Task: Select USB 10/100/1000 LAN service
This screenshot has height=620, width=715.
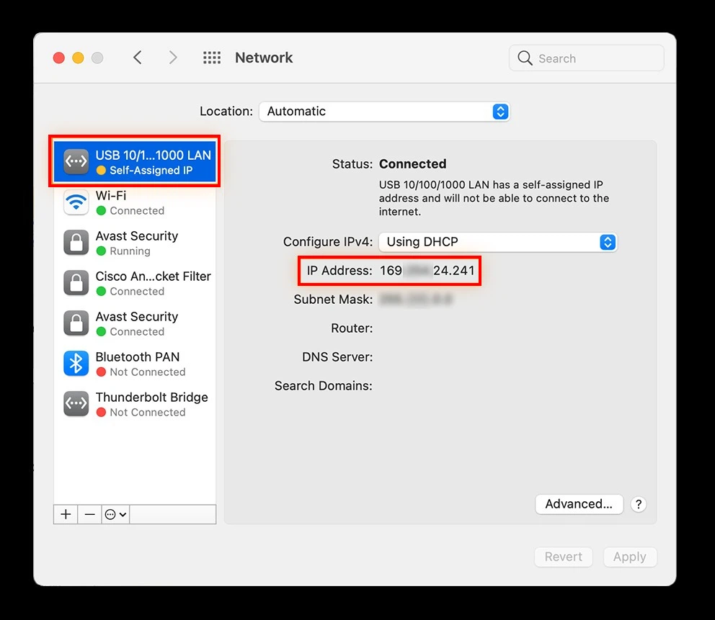Action: point(135,161)
